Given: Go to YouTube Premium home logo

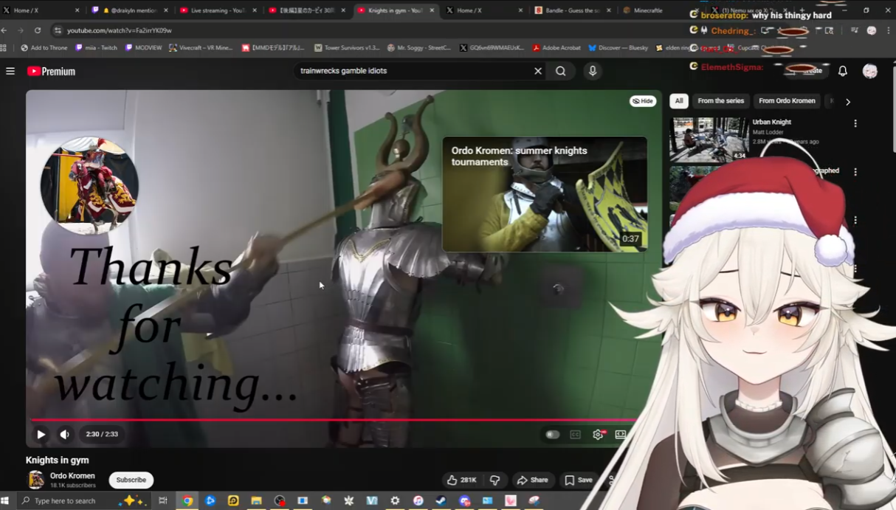Looking at the screenshot, I should coord(51,71).
